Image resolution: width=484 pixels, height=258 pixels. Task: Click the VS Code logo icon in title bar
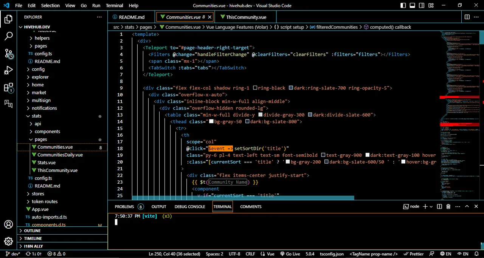[x=6, y=5]
